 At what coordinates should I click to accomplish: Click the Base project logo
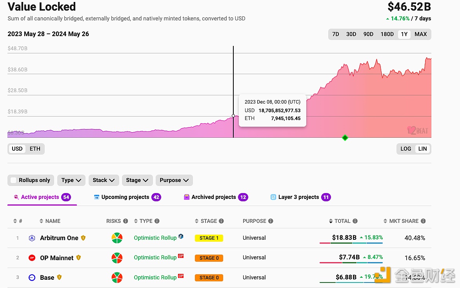pyautogui.click(x=32, y=277)
